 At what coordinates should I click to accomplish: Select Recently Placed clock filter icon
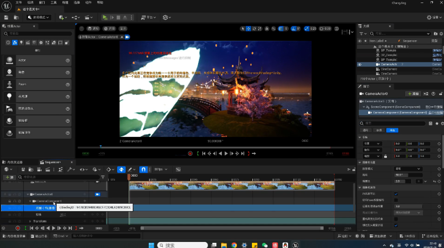pos(8,43)
